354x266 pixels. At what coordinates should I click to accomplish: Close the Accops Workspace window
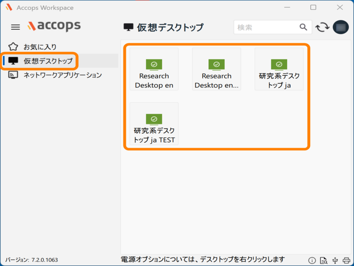pos(340,8)
